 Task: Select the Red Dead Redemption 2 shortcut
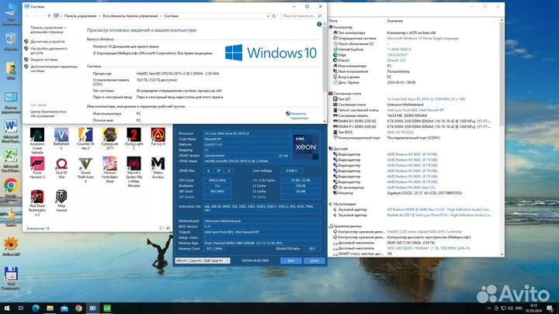37,203
